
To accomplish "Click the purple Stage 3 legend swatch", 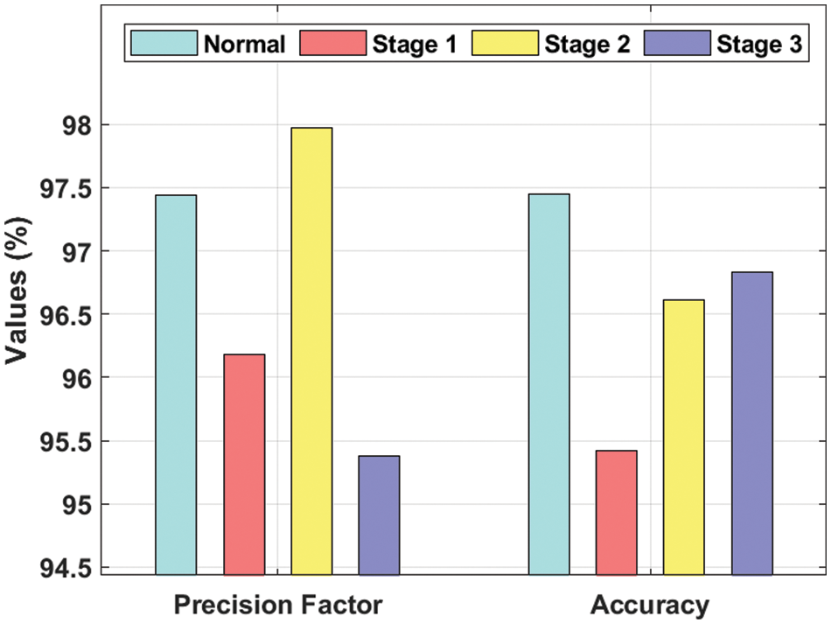I will 676,43.
